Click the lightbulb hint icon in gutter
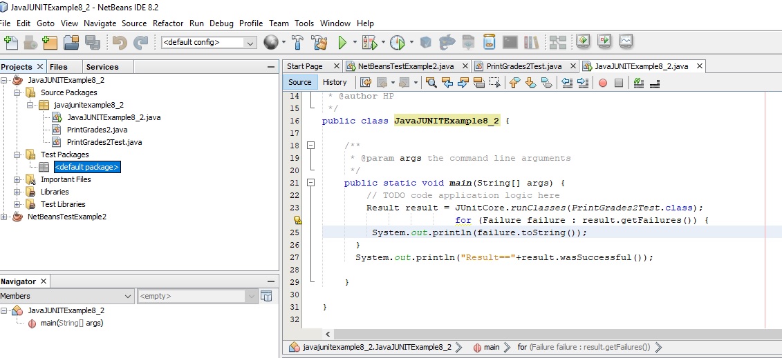 pos(298,220)
